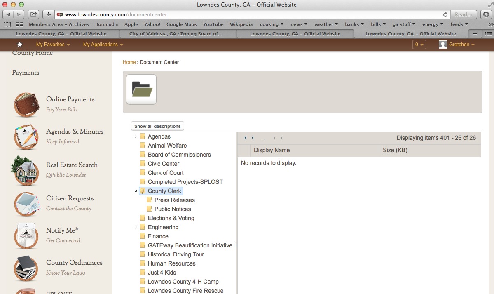Click the Online Payments wallet icon
The width and height of the screenshot is (494, 294).
point(26,105)
